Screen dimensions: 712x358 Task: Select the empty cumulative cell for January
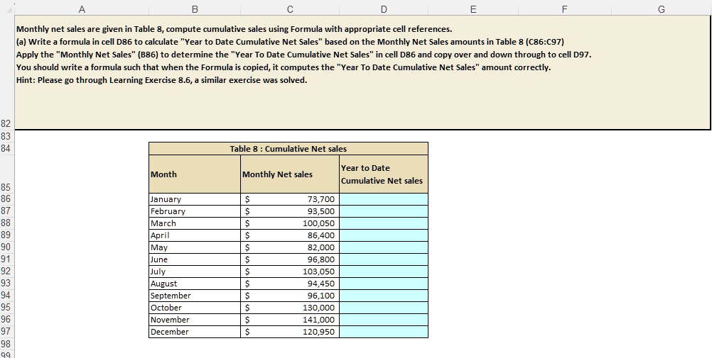(x=384, y=199)
